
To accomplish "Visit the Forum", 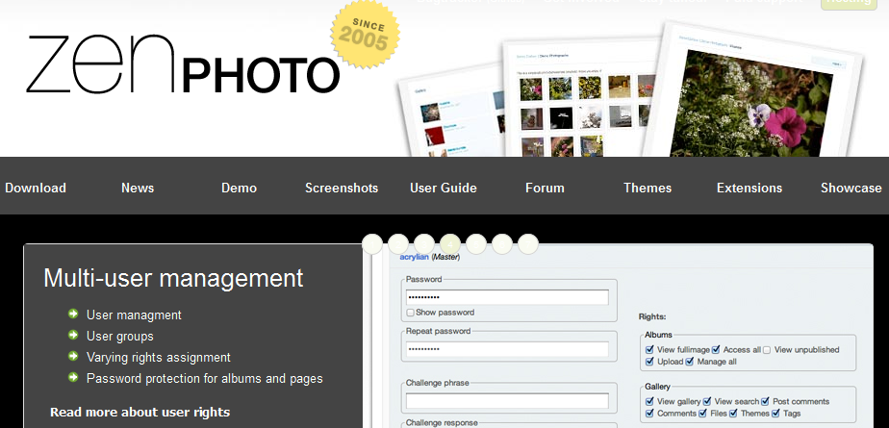I will [545, 188].
